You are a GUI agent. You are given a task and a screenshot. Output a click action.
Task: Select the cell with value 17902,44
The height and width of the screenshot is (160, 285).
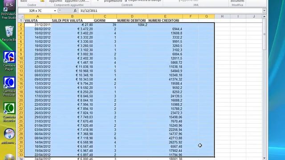[165, 151]
